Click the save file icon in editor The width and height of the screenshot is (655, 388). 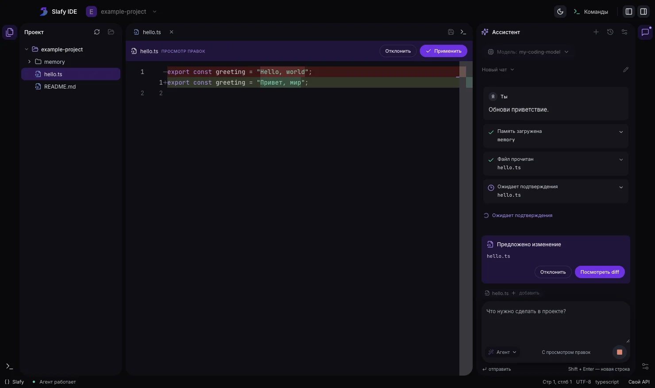tap(451, 32)
